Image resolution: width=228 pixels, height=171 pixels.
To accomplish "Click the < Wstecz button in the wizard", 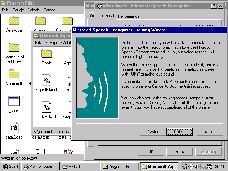I will (153, 132).
